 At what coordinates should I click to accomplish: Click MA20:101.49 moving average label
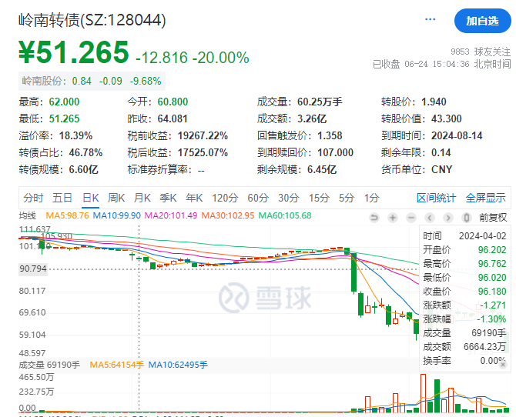point(171,215)
